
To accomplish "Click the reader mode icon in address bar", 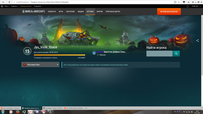I will click(x=175, y=2).
